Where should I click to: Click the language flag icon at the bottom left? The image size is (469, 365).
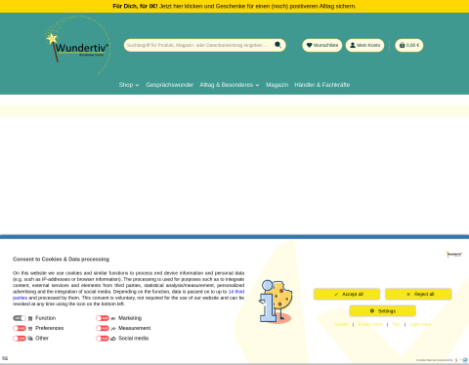tap(5, 358)
